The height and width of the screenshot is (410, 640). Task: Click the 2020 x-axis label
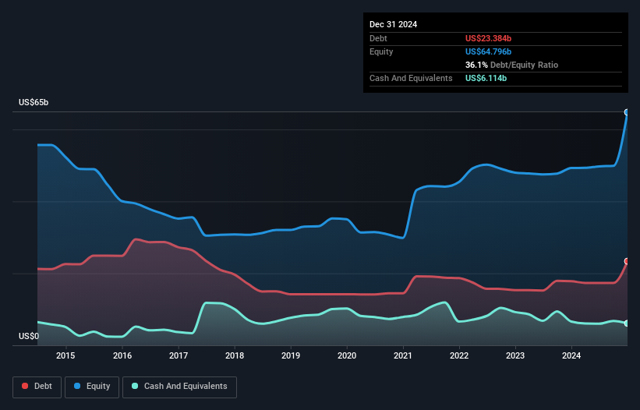(347, 355)
